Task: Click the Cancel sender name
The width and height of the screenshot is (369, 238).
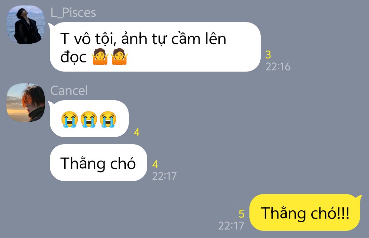Action: [x=69, y=90]
